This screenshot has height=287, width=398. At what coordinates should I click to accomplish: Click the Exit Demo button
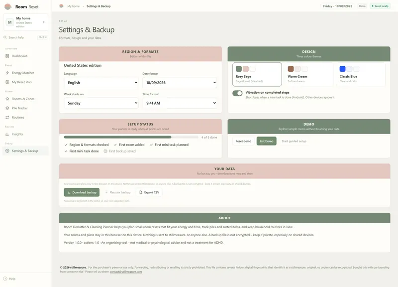[266, 141]
